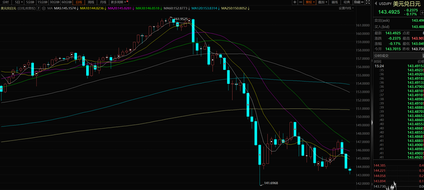
Task: Zoom out chart with minus icon
Action: (x=300, y=2)
